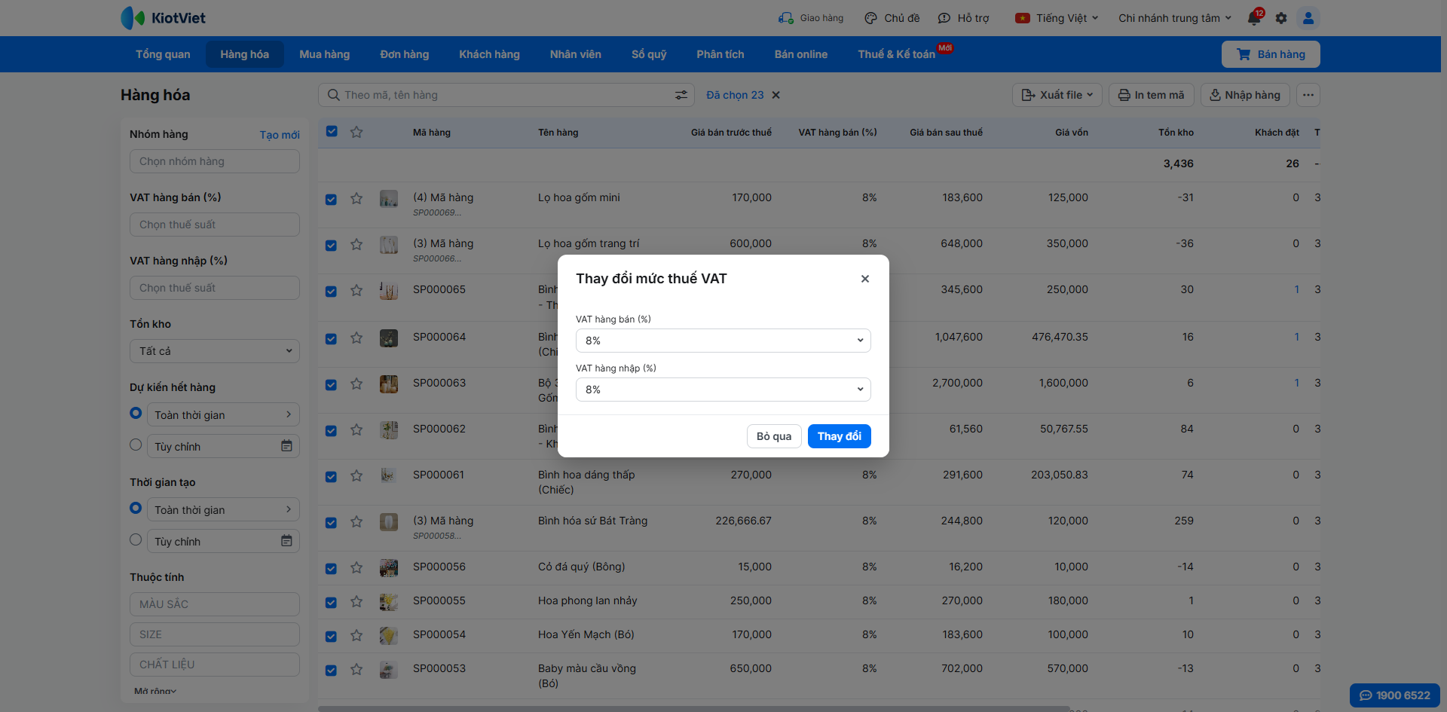Clear the 'Đã chọn 23' selection
Screen dimensions: 1447x712
776,95
